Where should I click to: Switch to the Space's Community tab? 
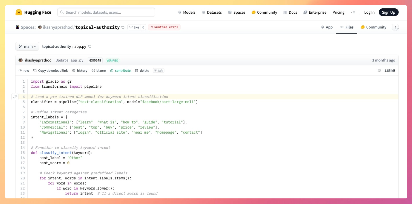point(373,27)
